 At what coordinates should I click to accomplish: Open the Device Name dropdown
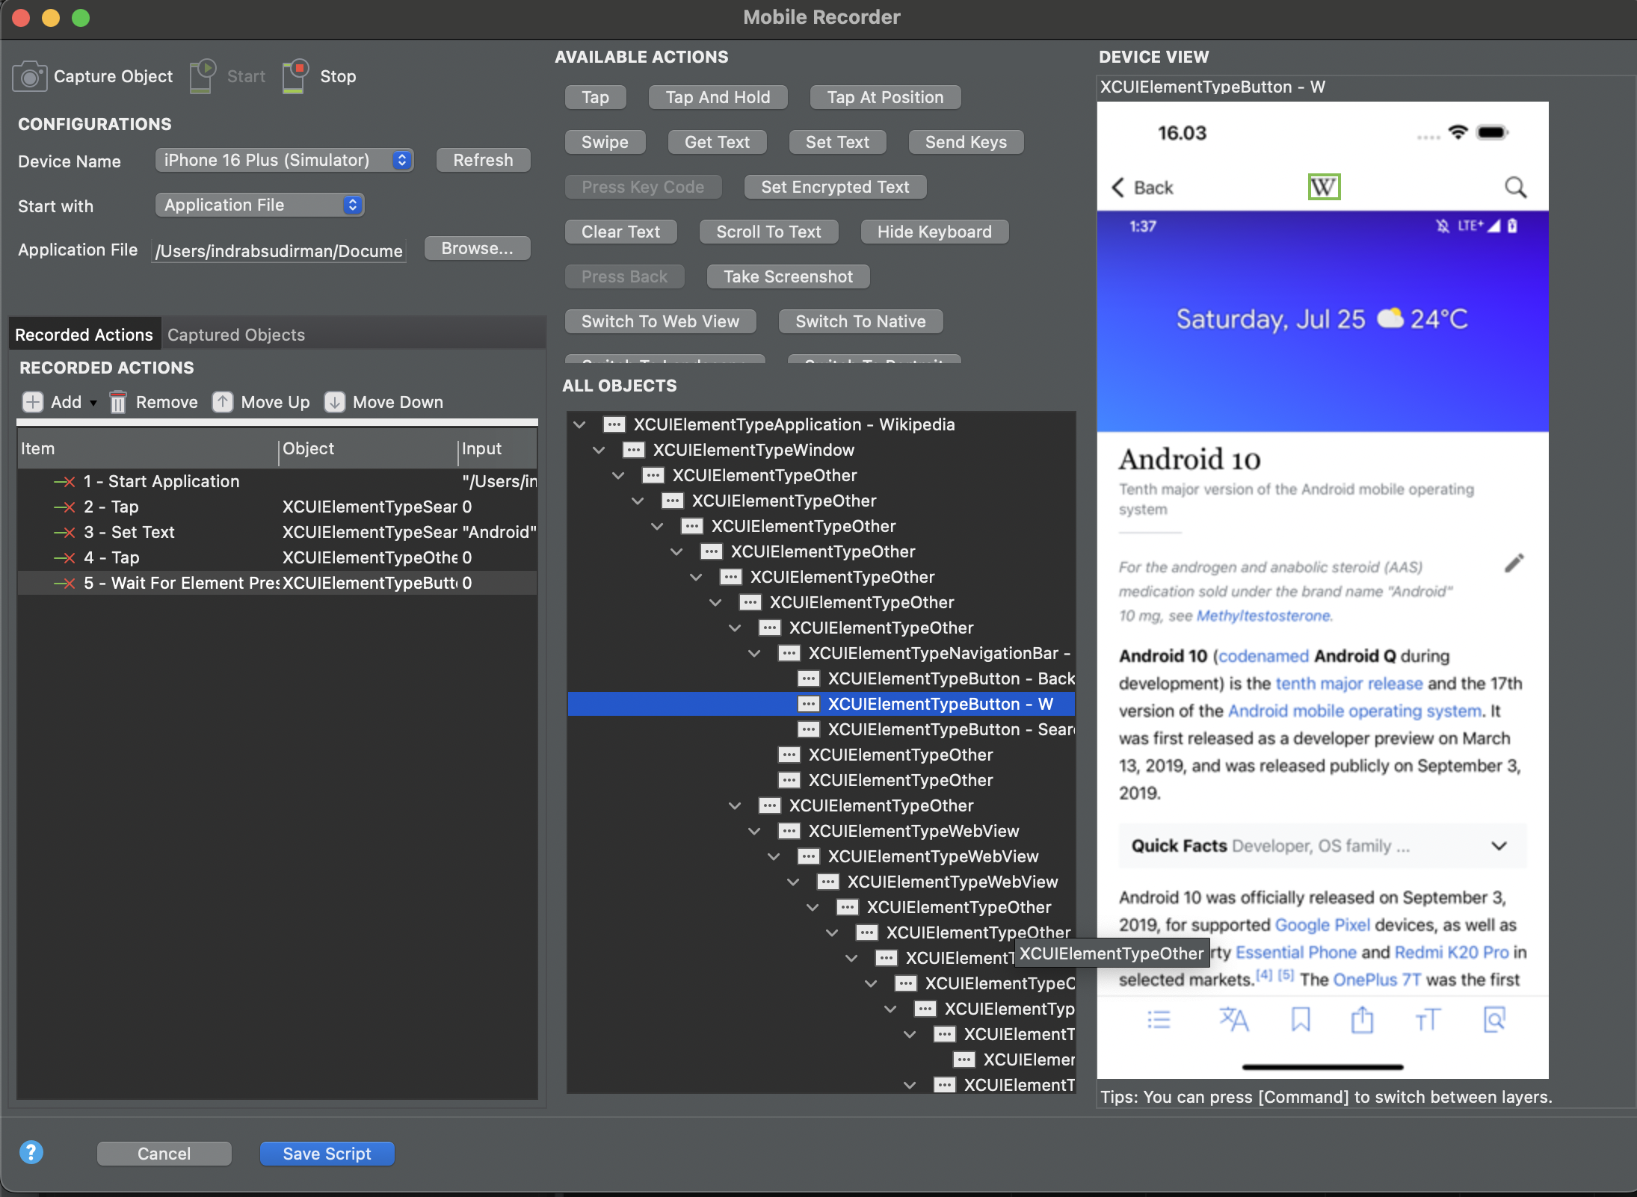point(284,160)
